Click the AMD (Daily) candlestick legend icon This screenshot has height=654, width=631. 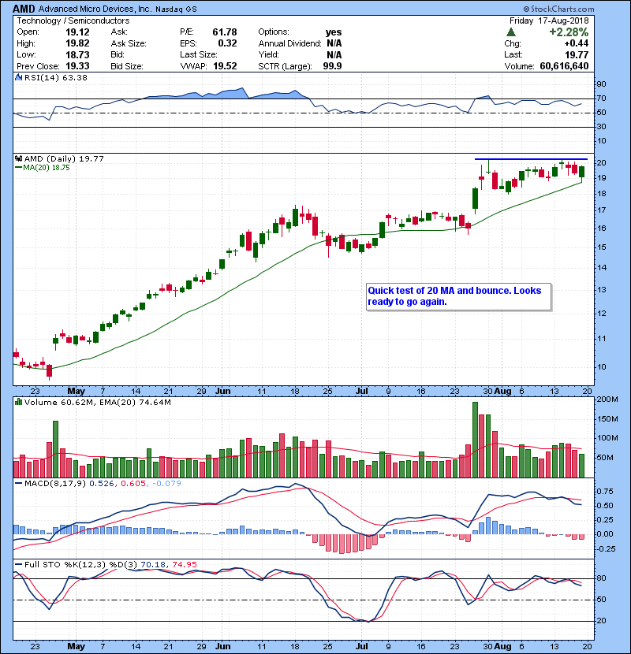tap(18, 158)
